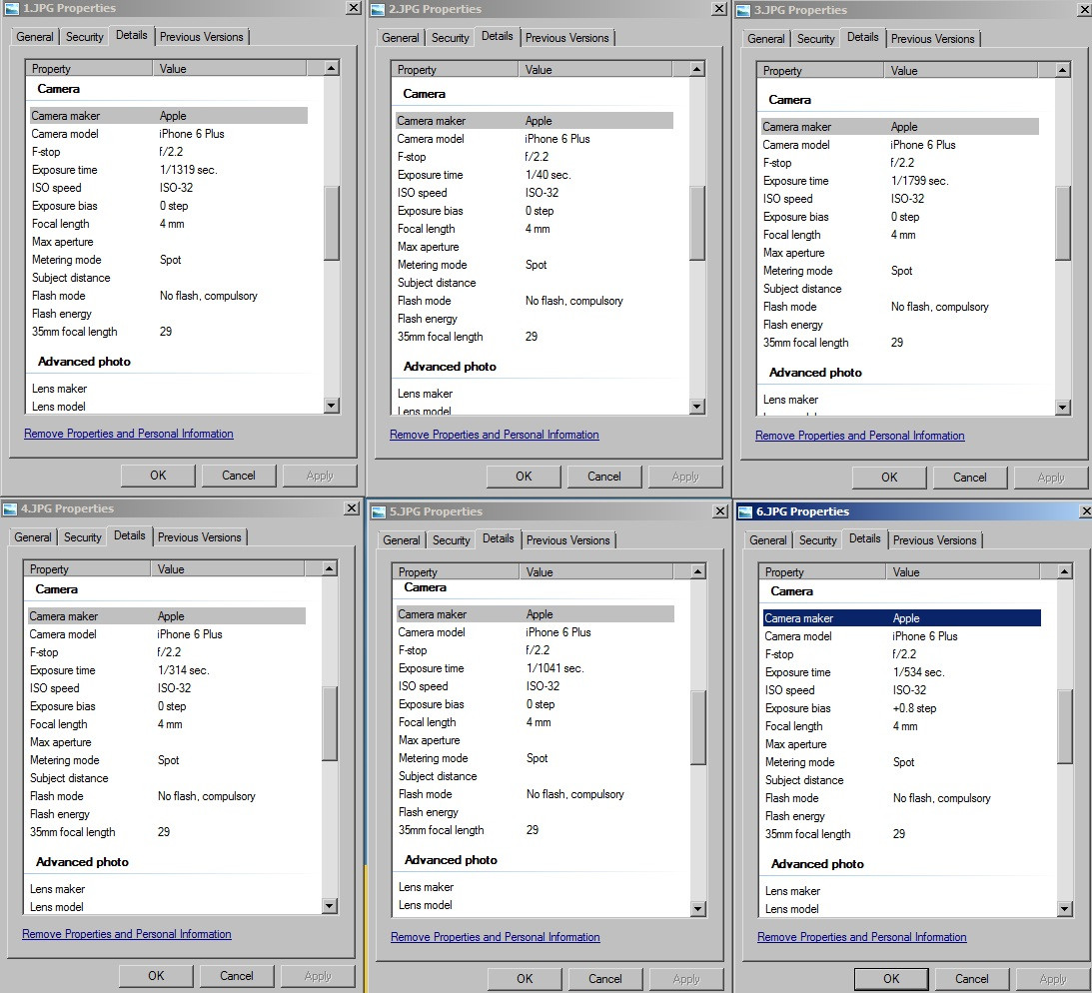Switch to Security tab in 6.JPG Properties
This screenshot has height=993, width=1092.
click(x=817, y=540)
